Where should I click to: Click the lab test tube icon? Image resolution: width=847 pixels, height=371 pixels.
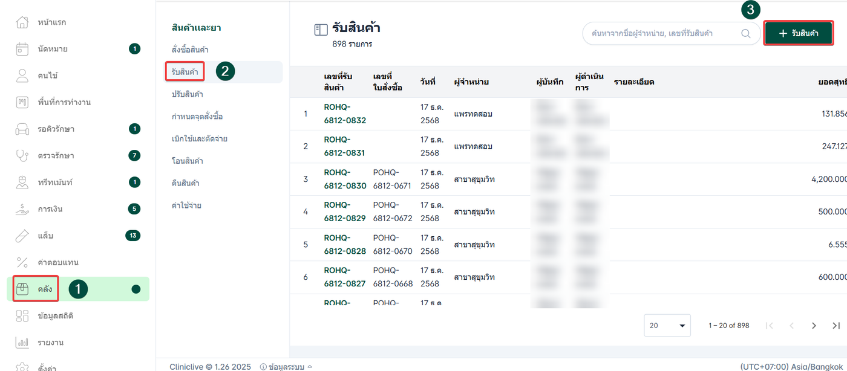(x=22, y=236)
